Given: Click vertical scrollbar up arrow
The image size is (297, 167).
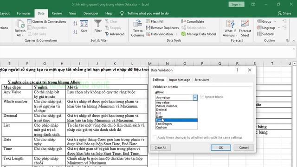Looking at the screenshot, I should (x=294, y=64).
